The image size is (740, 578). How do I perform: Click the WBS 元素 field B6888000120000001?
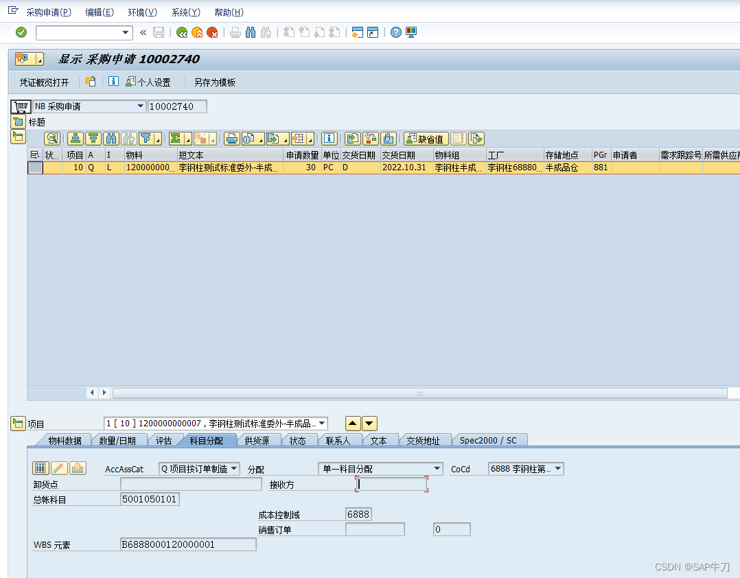[188, 544]
